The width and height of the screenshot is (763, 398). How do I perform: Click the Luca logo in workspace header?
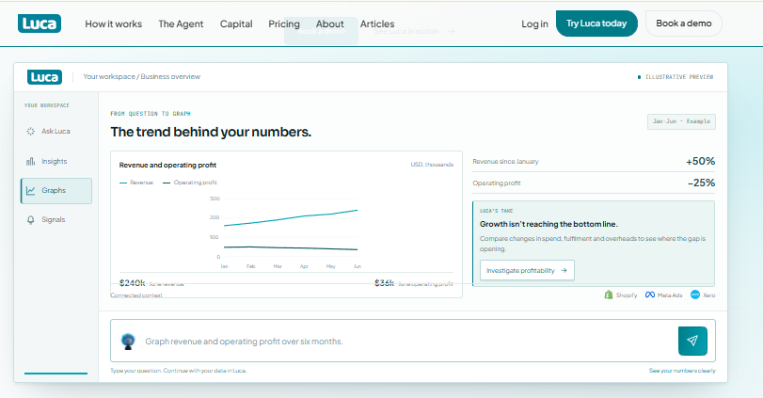[44, 77]
